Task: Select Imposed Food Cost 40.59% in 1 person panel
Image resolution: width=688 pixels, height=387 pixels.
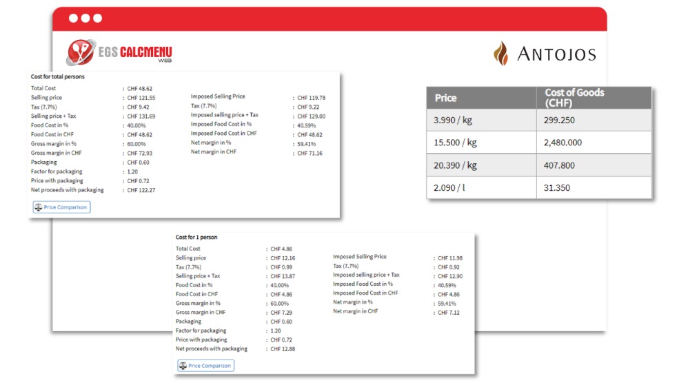Action: pyautogui.click(x=447, y=285)
